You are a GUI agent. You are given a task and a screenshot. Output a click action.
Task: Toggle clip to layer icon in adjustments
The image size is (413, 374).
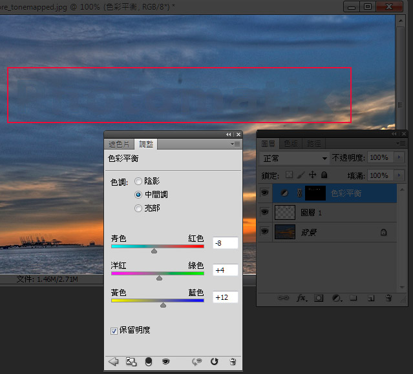(149, 362)
